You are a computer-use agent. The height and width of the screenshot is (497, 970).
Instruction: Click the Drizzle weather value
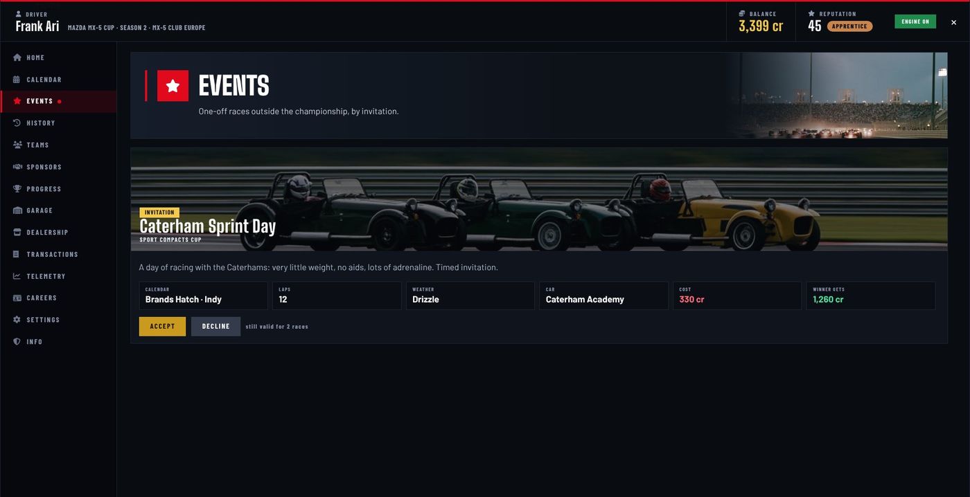pyautogui.click(x=425, y=300)
